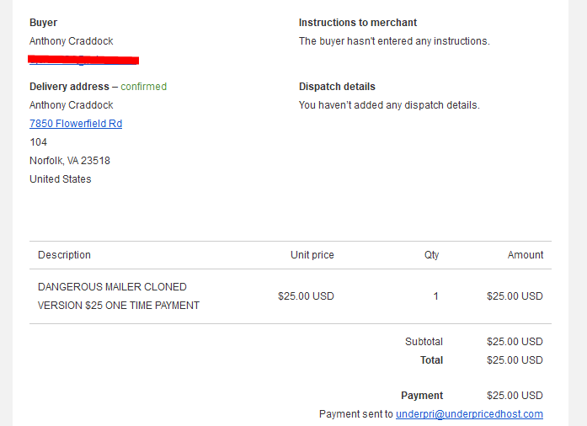
Task: Click the quantity value 1 in item row
Action: tap(435, 296)
